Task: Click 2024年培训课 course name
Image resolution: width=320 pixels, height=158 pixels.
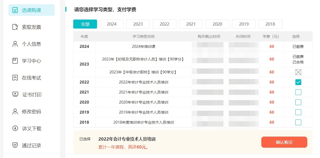Action: pos(144,47)
